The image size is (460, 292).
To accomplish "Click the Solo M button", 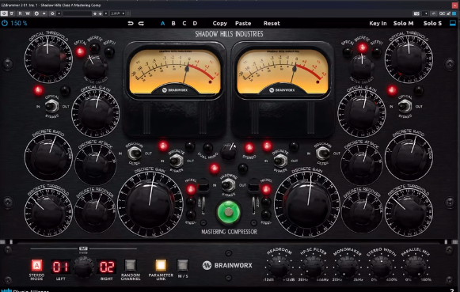I will pyautogui.click(x=403, y=24).
